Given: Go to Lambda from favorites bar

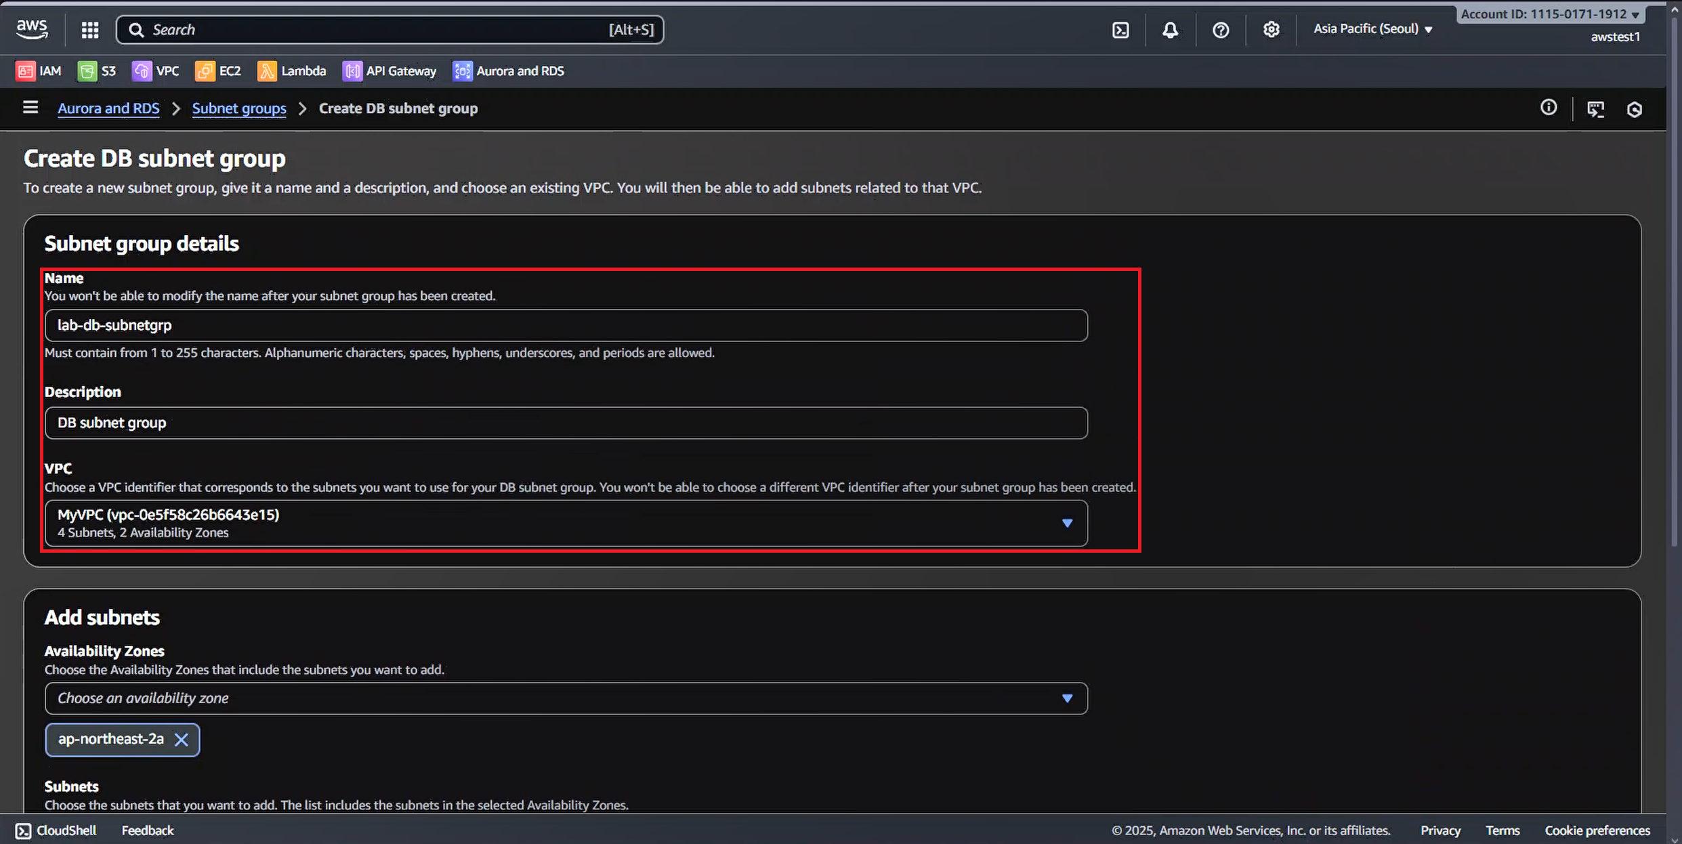Looking at the screenshot, I should click(x=292, y=71).
